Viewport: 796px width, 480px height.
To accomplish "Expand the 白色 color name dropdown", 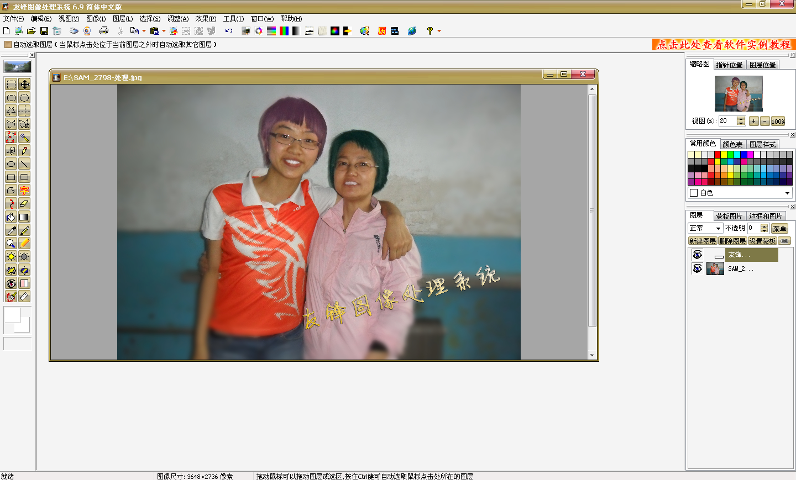I will point(787,193).
